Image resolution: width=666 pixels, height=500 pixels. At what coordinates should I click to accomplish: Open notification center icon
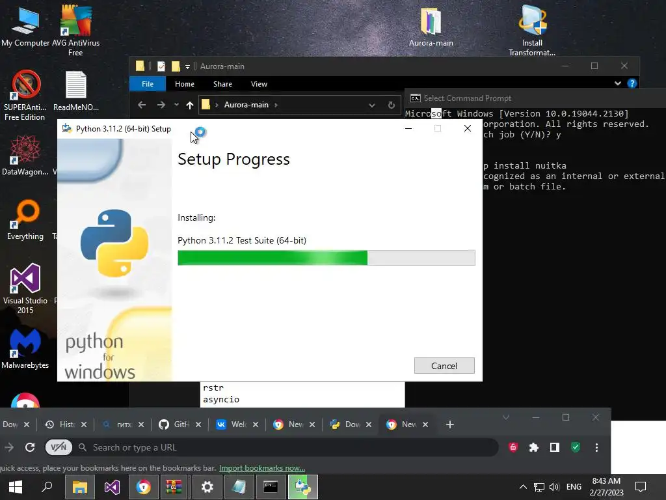[641, 487]
